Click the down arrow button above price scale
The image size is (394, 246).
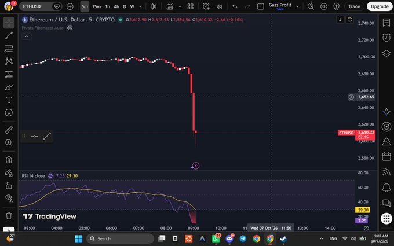340,20
